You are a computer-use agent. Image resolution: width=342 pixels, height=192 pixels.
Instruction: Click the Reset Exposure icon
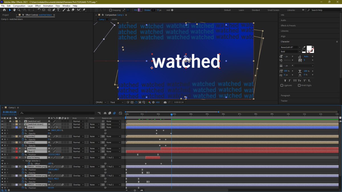click(153, 102)
